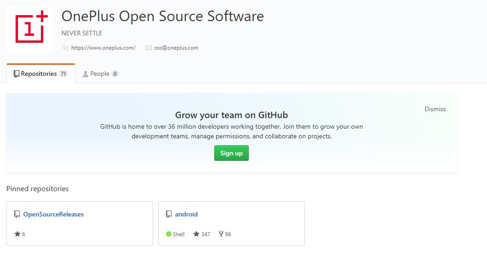Click the 0 people count badge
This screenshot has width=487, height=256.
point(115,74)
